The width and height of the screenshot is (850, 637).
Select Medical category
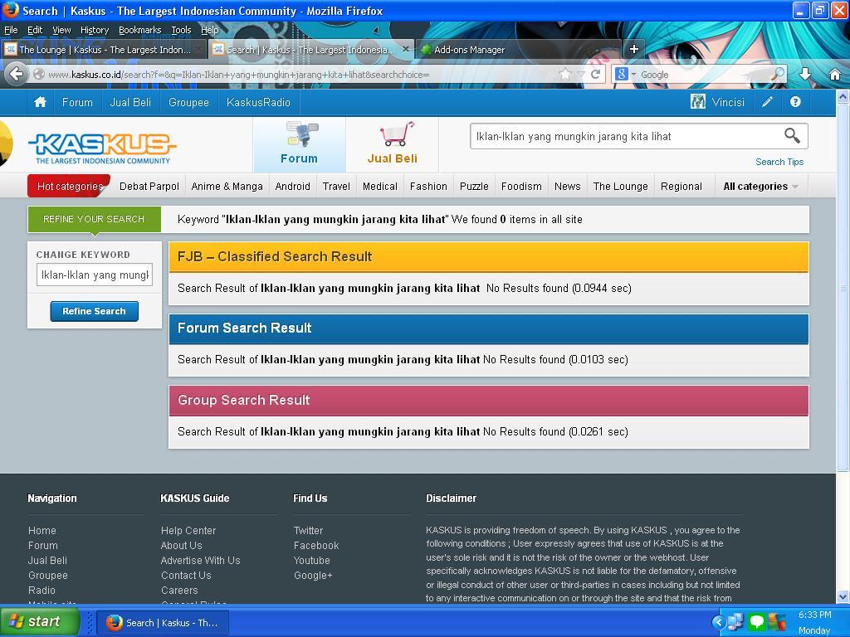pos(380,187)
